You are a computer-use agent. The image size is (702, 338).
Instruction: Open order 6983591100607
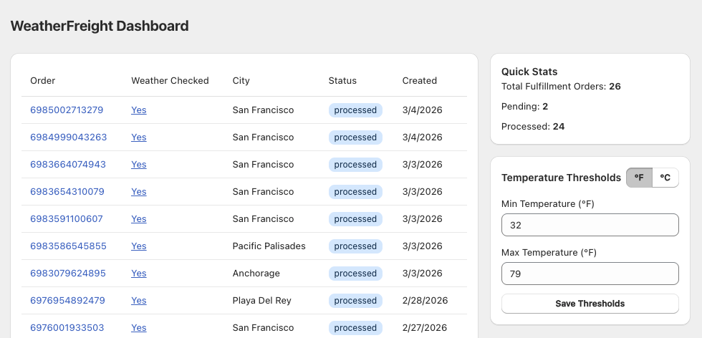click(66, 219)
